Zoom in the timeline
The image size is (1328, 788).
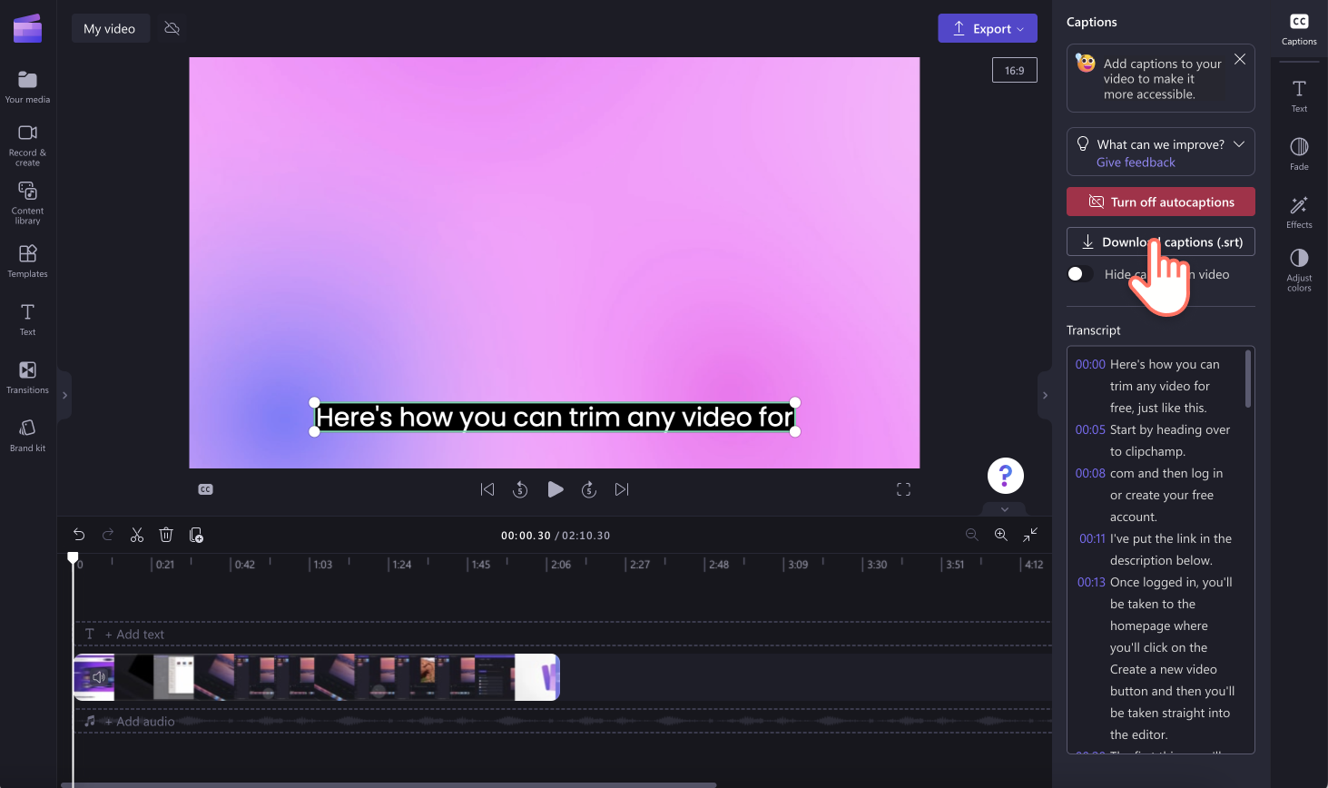tap(1001, 535)
